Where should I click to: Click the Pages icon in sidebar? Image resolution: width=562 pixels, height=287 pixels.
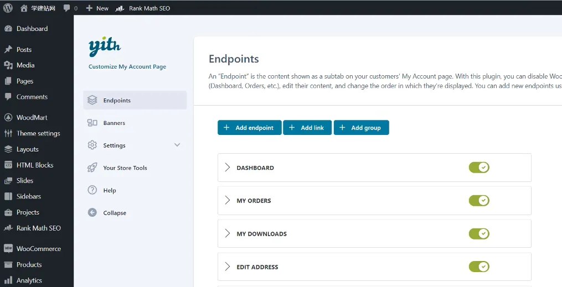8,81
